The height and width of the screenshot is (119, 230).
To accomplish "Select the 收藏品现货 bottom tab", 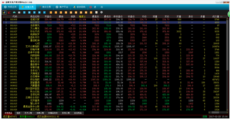I will point(53,113).
